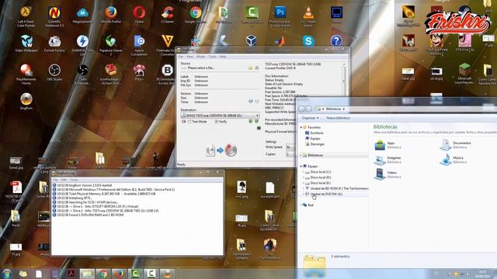Open the Help menu in ImgBurn
Screen dimensions: 497x279
[x=223, y=57]
